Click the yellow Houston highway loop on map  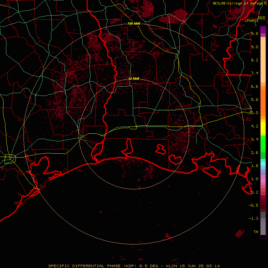[10, 159]
